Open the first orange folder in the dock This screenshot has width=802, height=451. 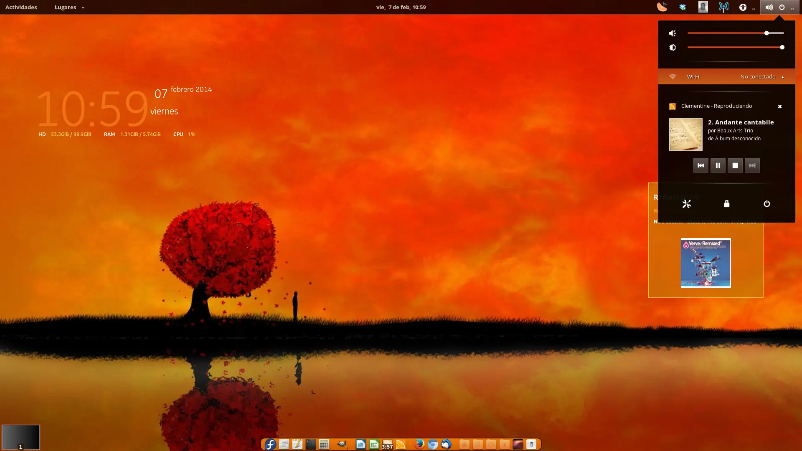click(464, 445)
